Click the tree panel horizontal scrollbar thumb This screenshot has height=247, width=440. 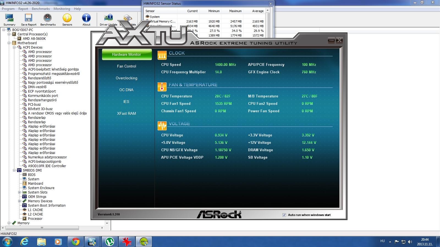click(42, 228)
